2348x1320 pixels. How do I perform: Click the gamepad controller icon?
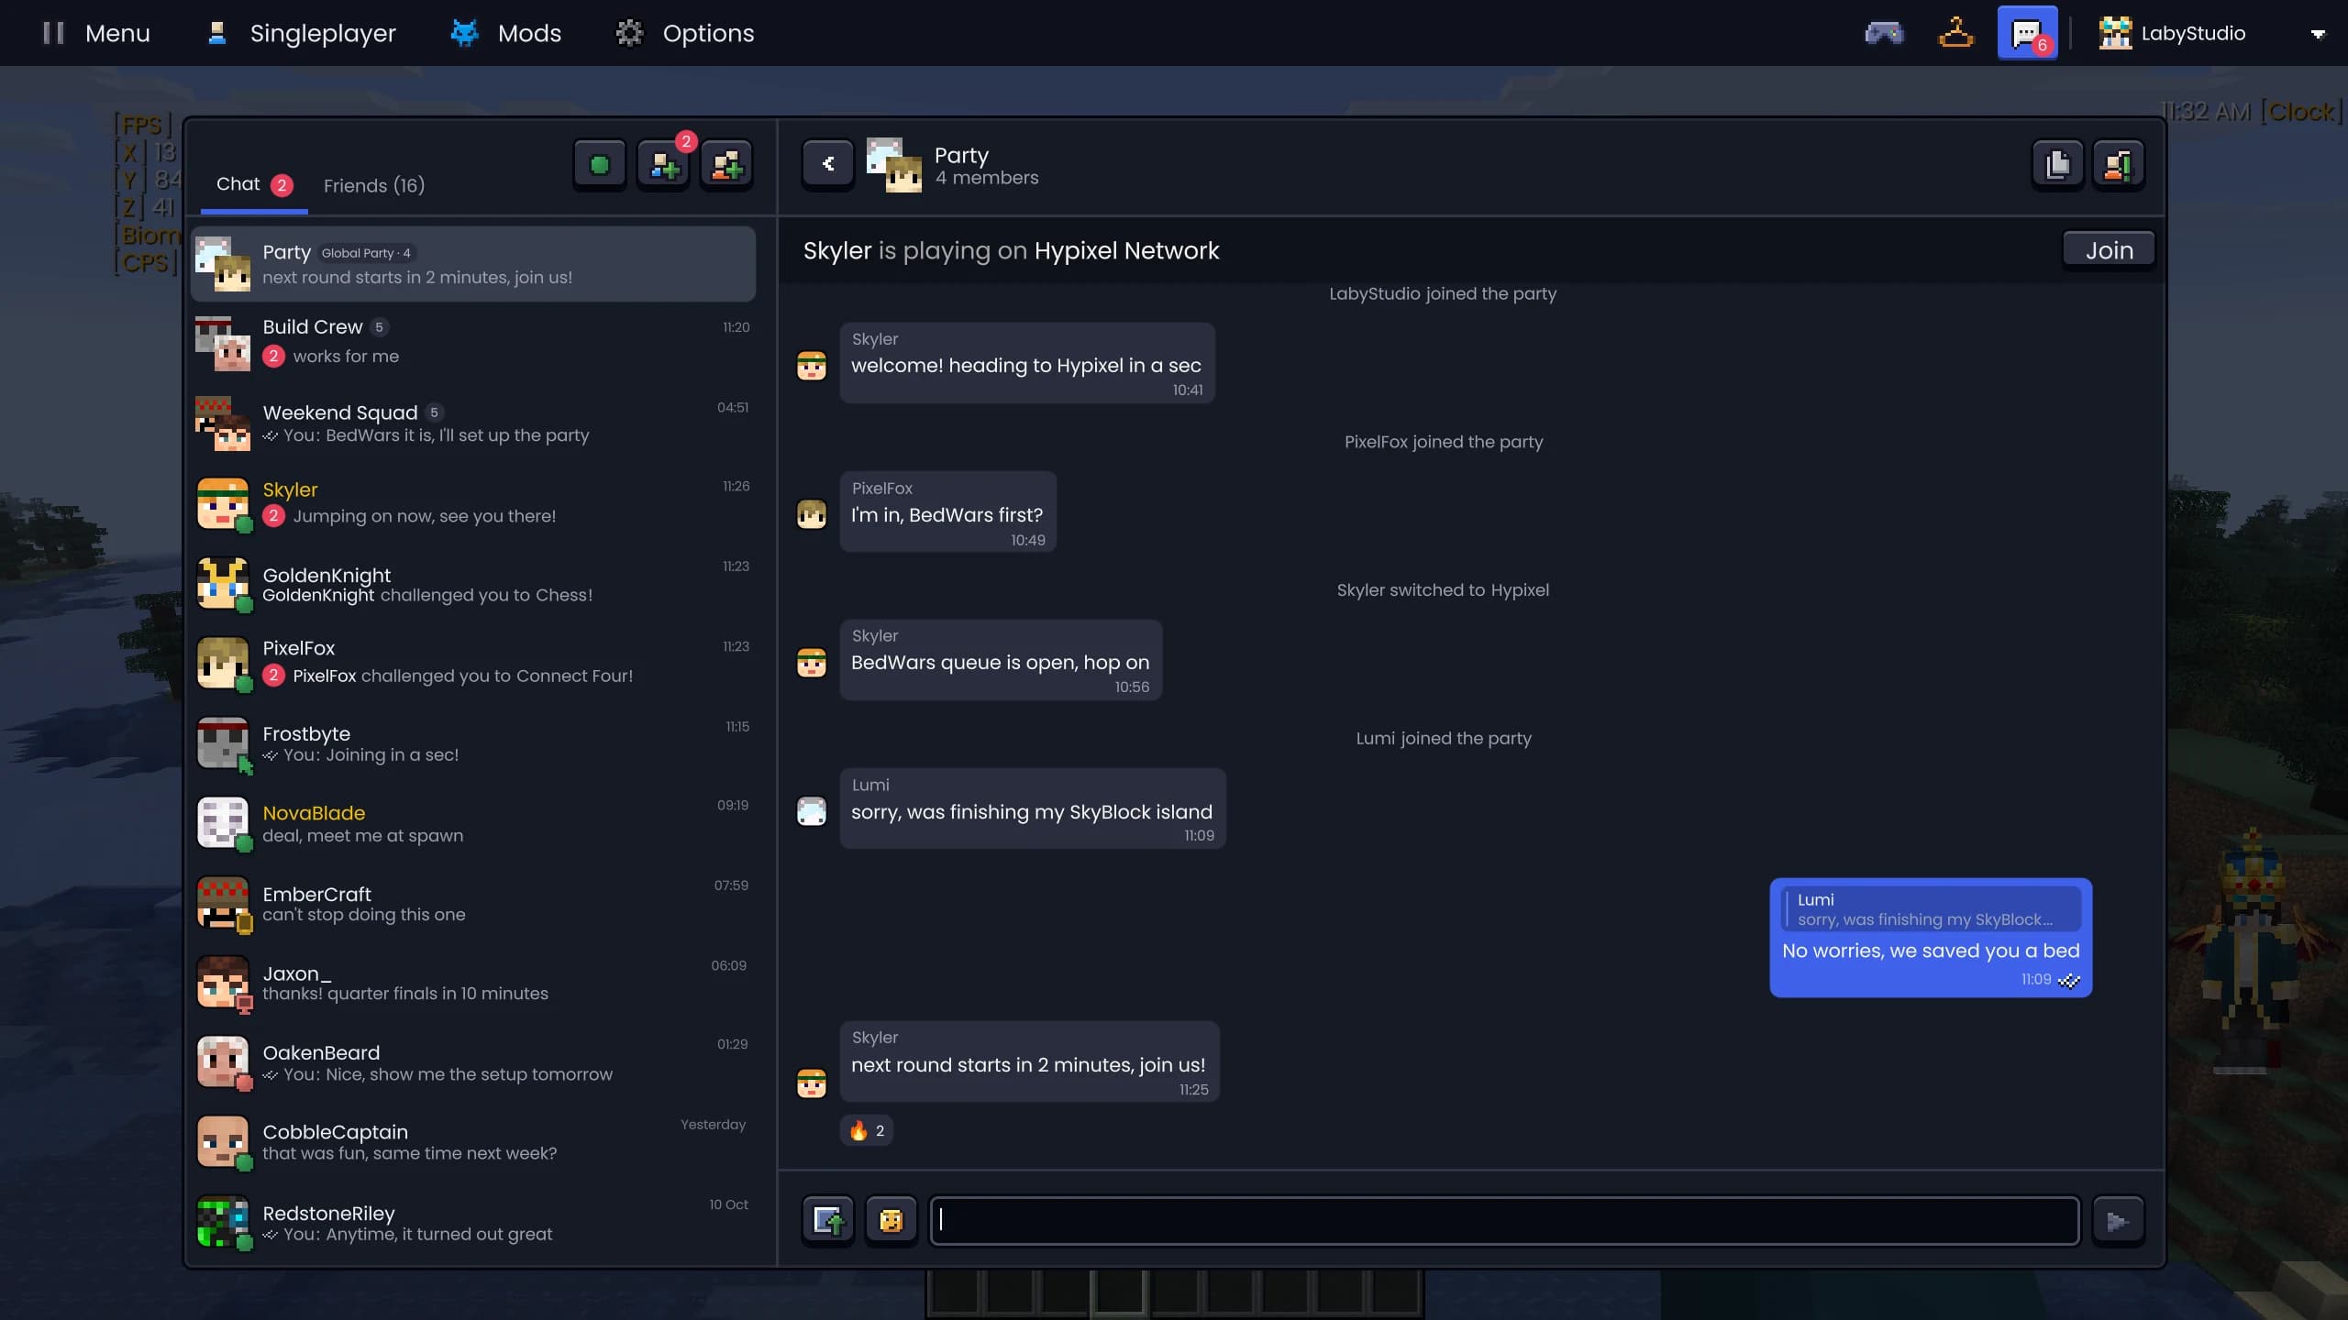click(x=1884, y=33)
